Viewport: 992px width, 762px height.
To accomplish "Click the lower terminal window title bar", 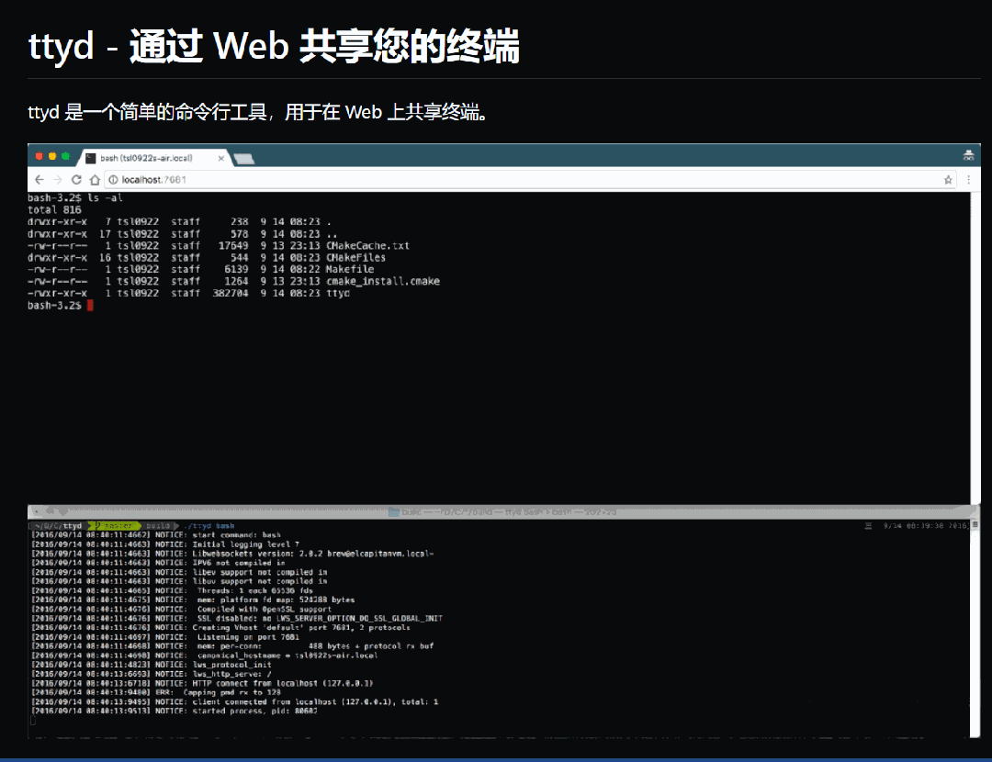I will [503, 511].
